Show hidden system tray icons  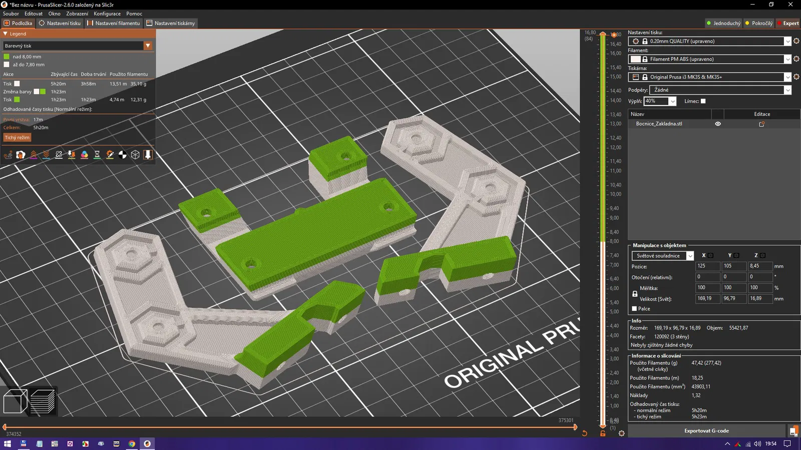point(727,443)
